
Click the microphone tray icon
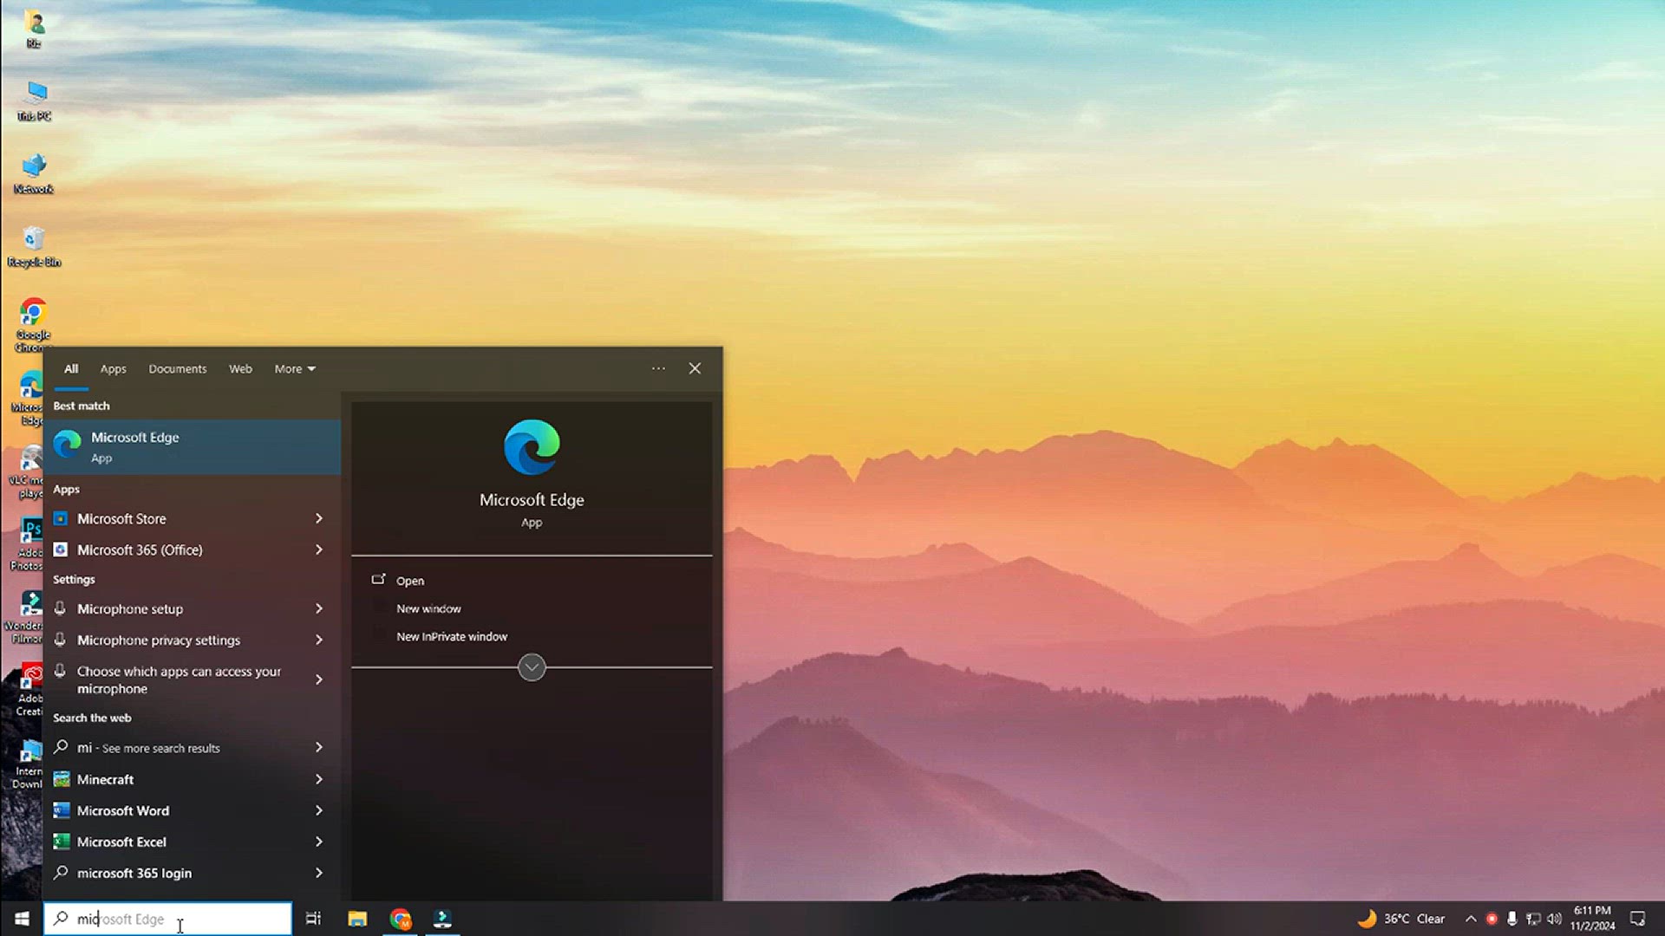(1512, 919)
